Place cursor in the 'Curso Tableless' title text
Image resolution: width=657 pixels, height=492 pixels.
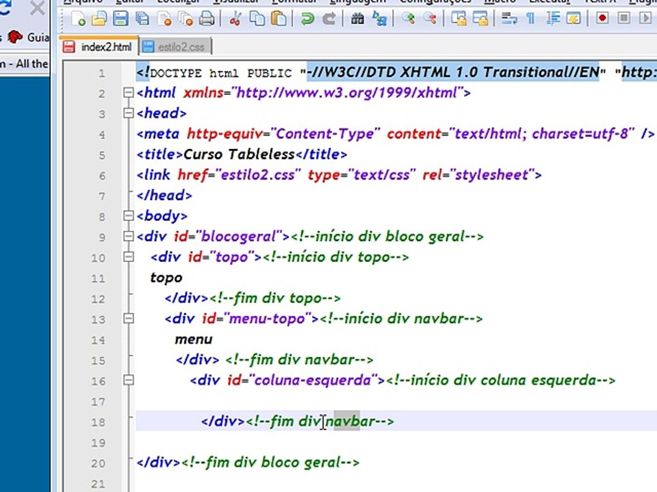[x=240, y=154]
